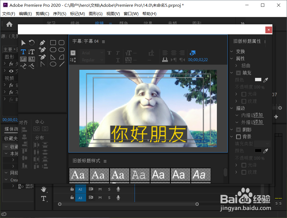The width and height of the screenshot is (287, 218).
Task: Click the black background color swatch
Action: (258, 151)
